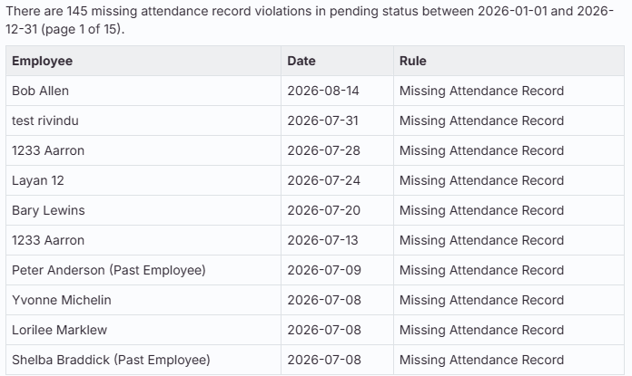Click the Rule column header
This screenshot has height=376, width=632.
tap(509, 61)
